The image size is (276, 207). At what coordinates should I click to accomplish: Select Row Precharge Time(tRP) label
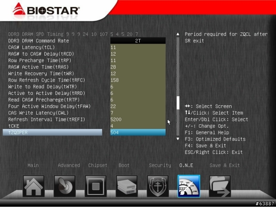click(40, 60)
